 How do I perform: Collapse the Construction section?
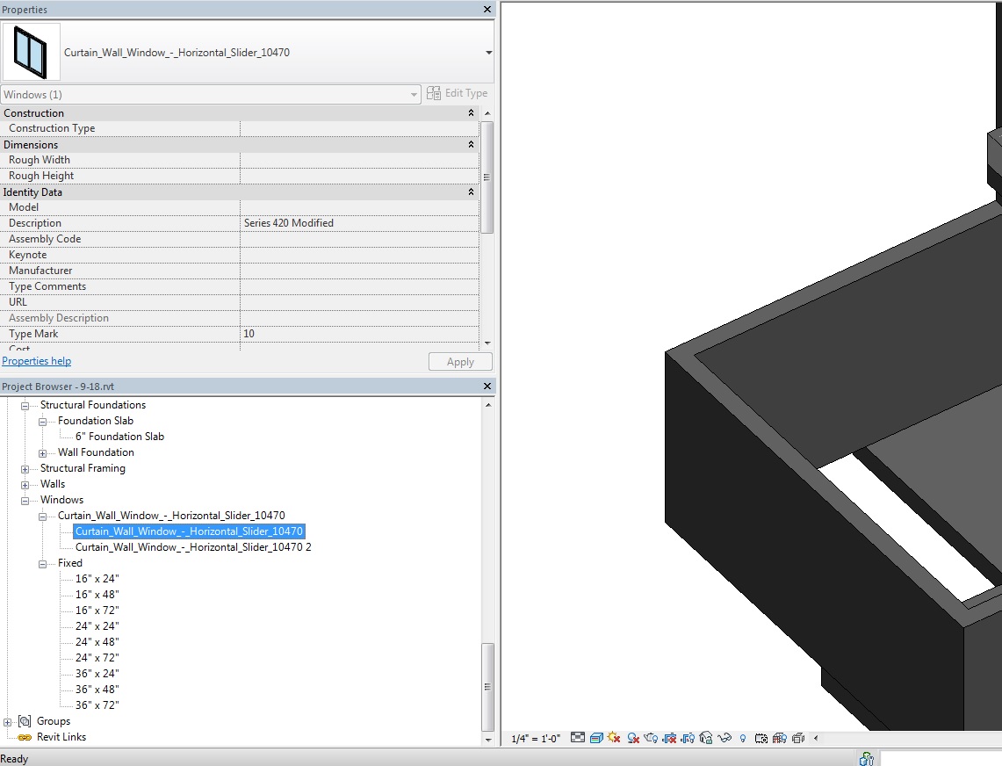coord(471,112)
